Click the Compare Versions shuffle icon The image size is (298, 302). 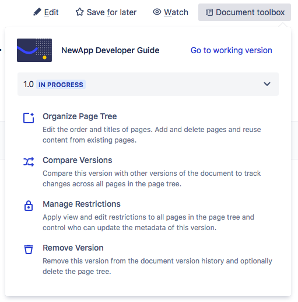[x=29, y=162]
